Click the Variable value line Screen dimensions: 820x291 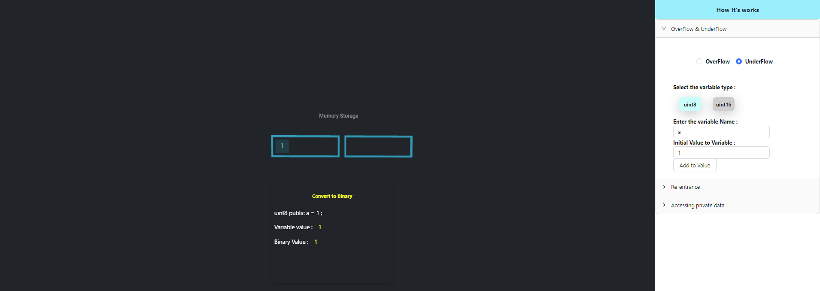[x=298, y=227]
